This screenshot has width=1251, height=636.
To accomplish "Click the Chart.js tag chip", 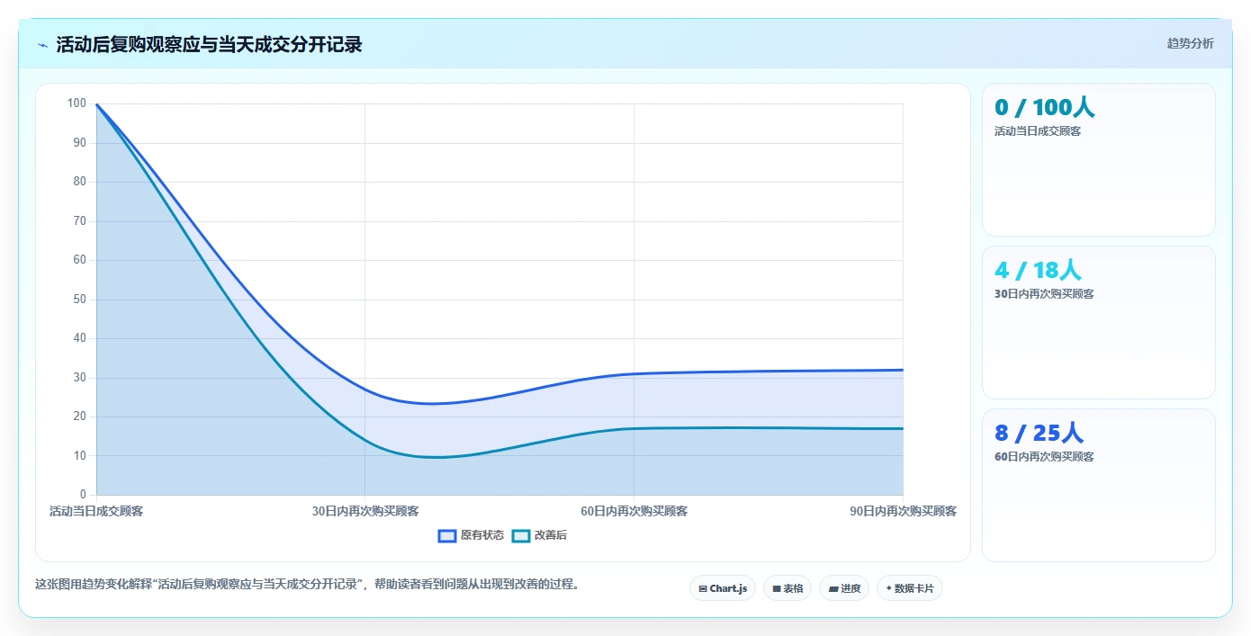I will click(723, 588).
